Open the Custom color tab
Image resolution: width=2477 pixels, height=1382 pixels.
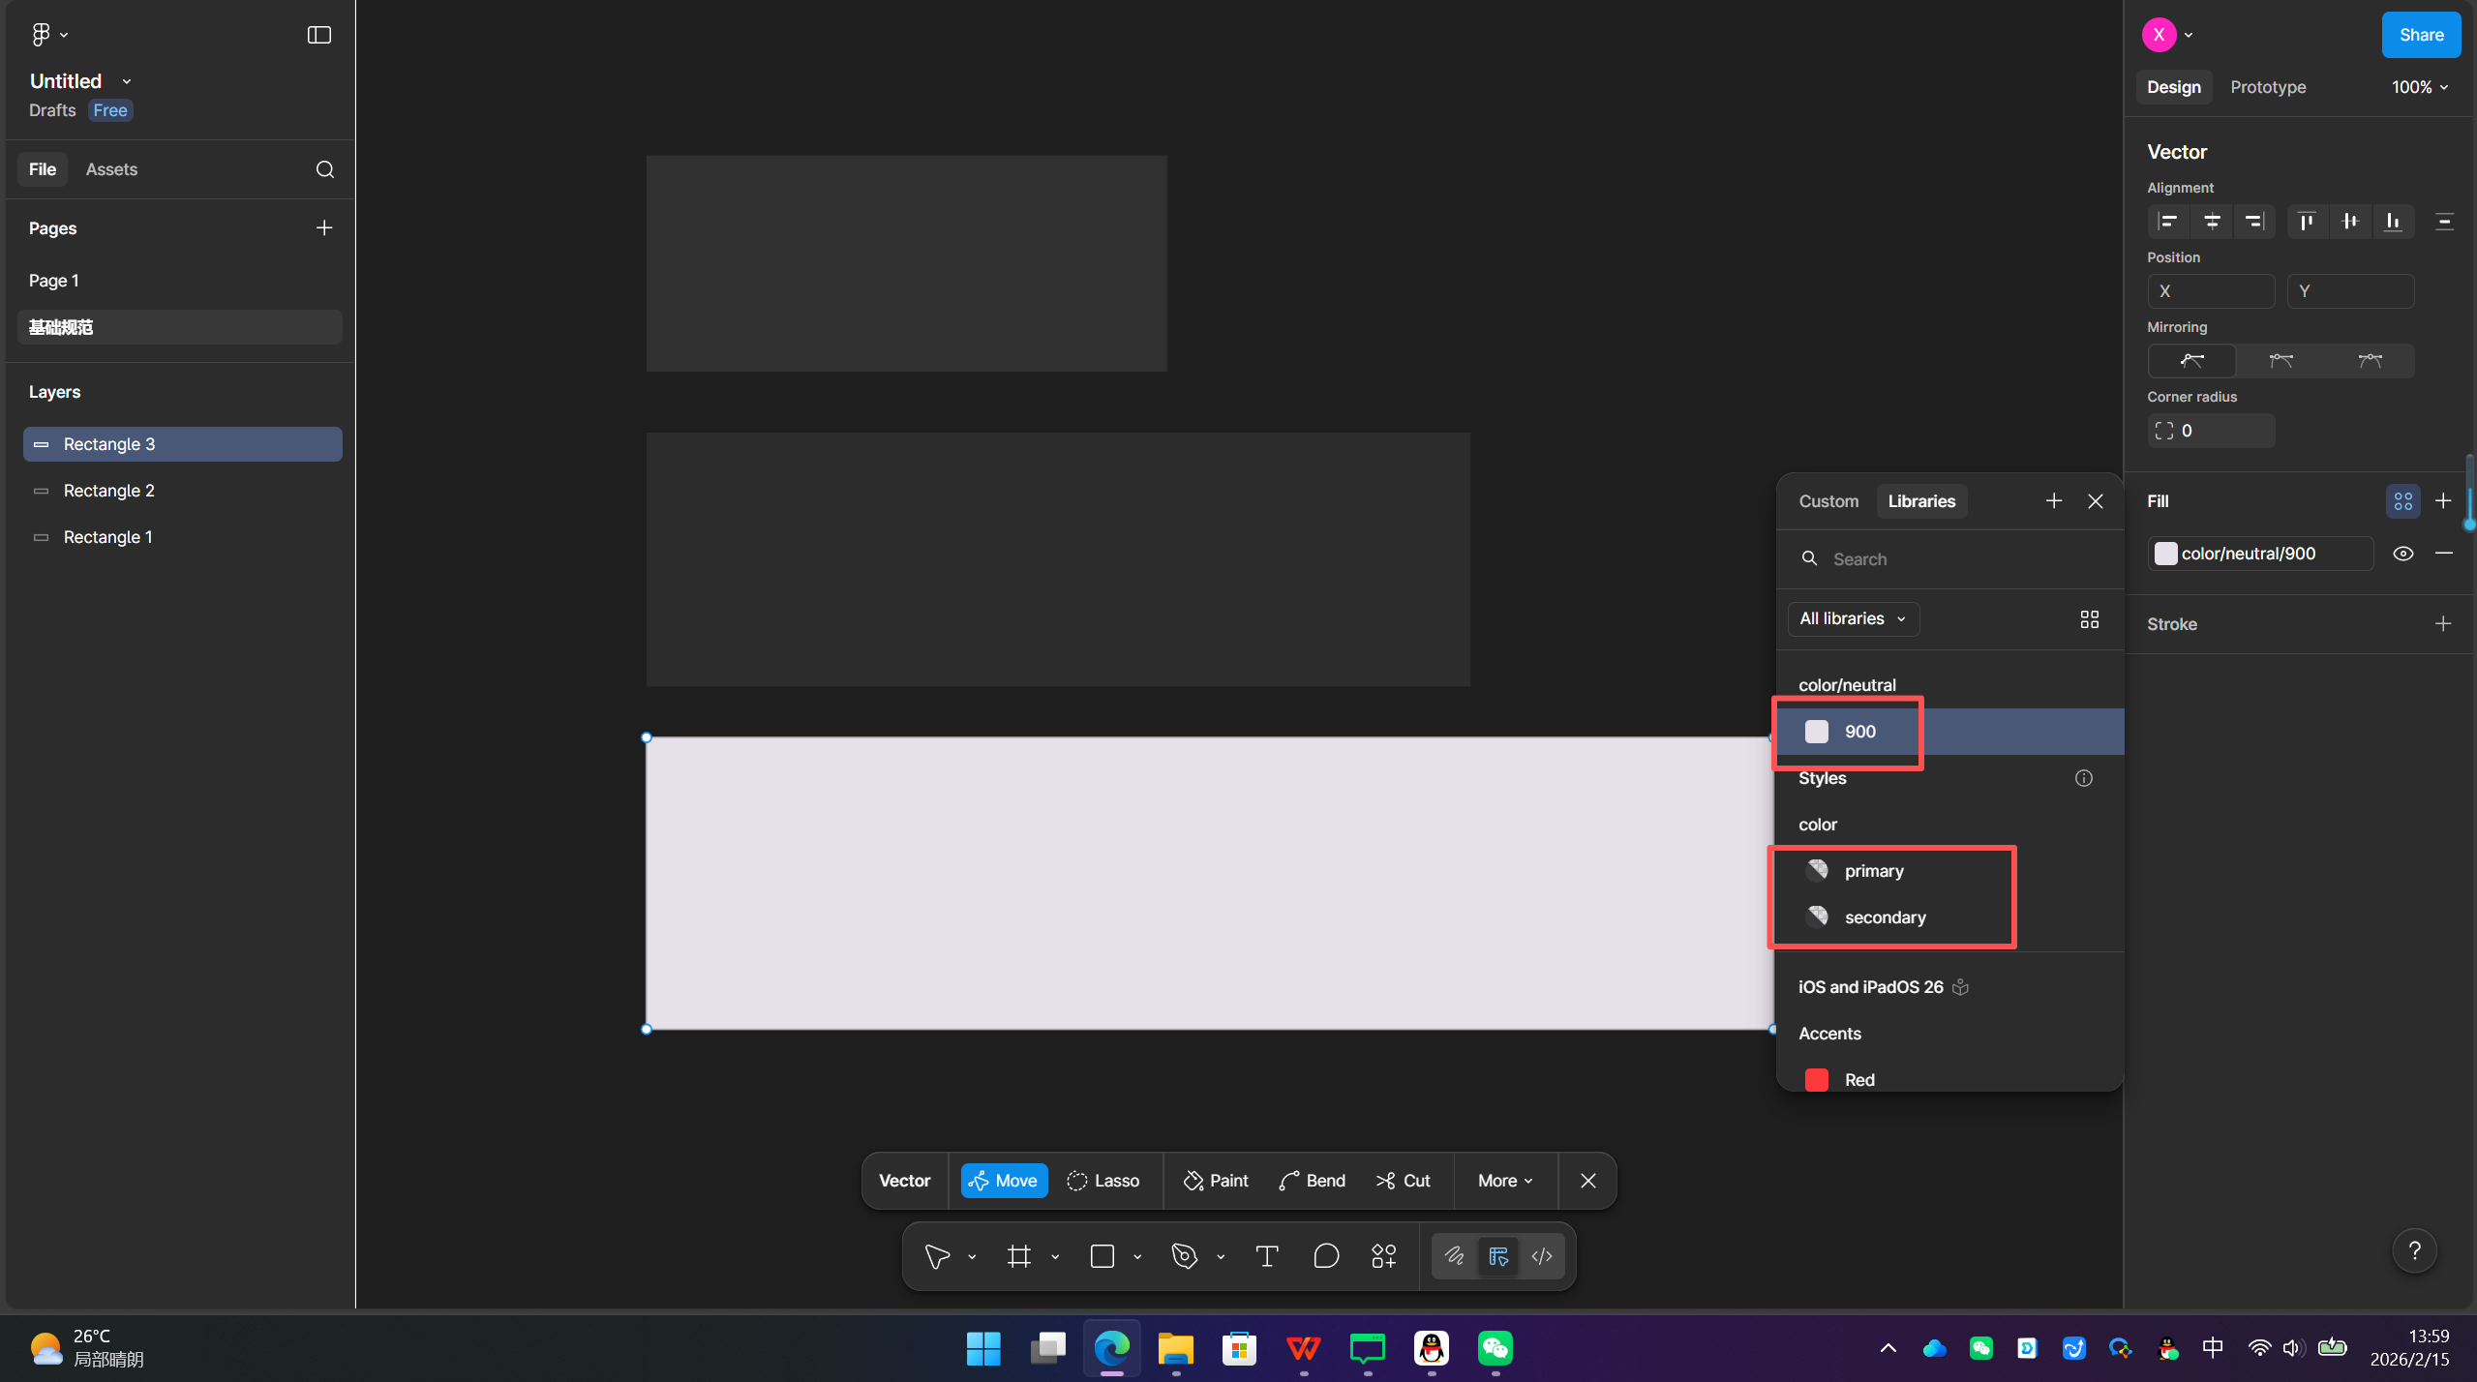1828,501
